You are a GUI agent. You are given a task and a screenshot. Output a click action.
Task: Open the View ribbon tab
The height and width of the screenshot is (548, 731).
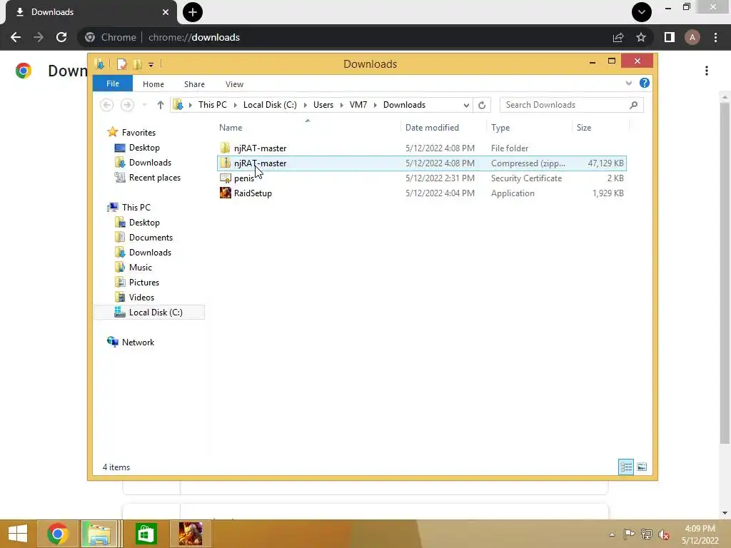click(234, 84)
